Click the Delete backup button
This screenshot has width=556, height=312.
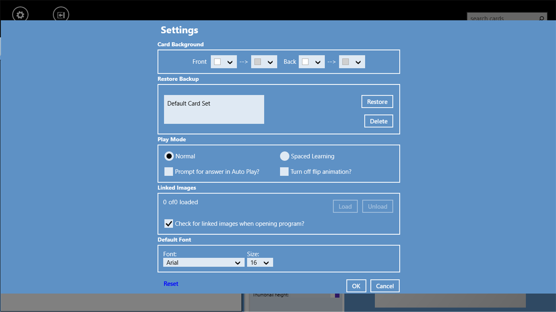pos(378,121)
